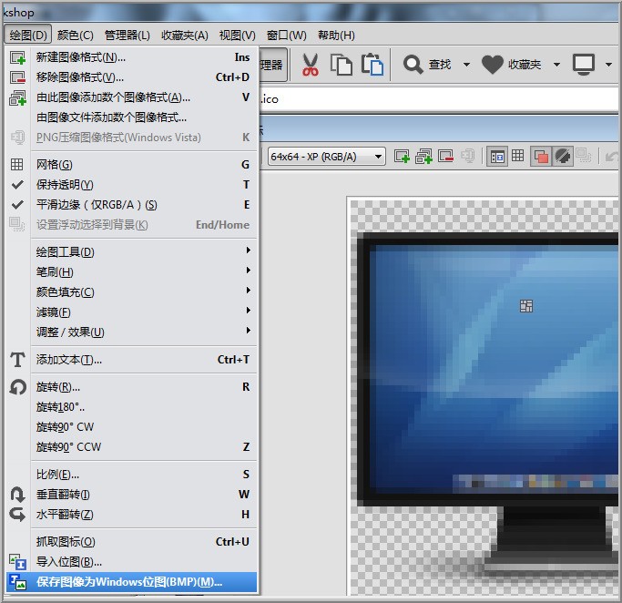Click the monitor icon image on canvas

pos(484,397)
